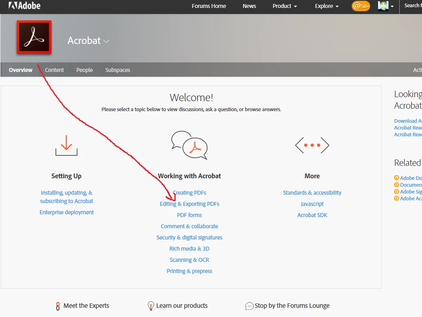The image size is (422, 317).
Task: Open the PDF forms topic
Action: click(190, 215)
